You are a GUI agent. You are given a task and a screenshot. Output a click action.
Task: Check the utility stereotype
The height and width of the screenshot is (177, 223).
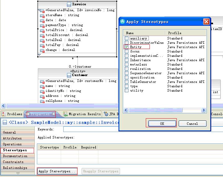tap(127, 90)
